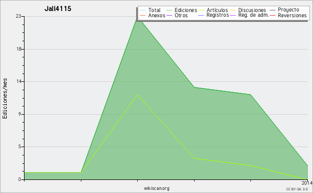The width and height of the screenshot is (313, 193).
Task: Click the chart title Jall4115
Action: coord(58,8)
